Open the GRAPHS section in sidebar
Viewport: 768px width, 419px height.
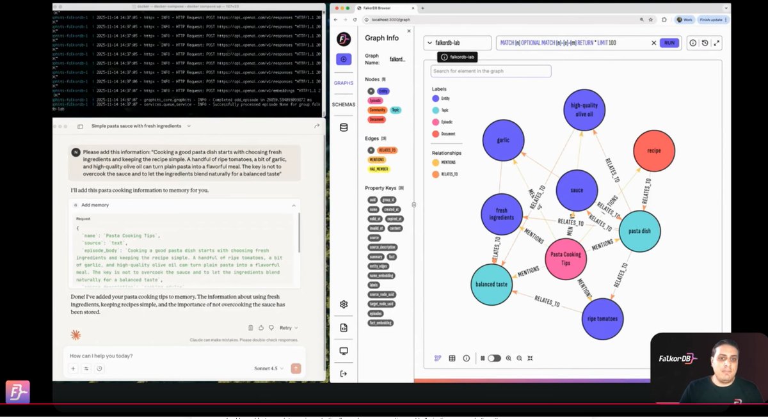coord(344,83)
